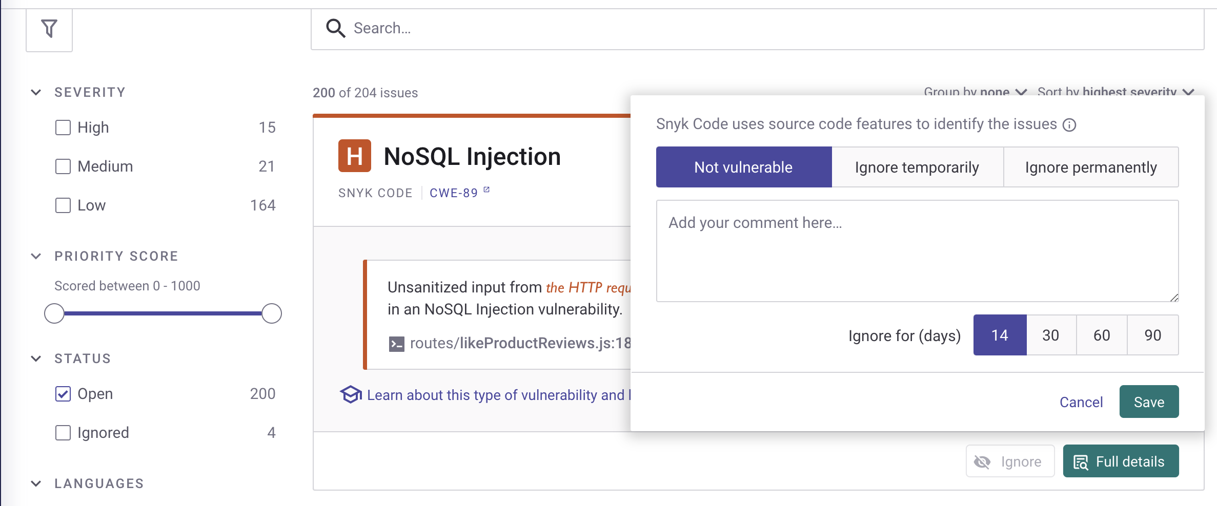This screenshot has height=506, width=1217.
Task: Click the search magnifier icon
Action: (335, 28)
